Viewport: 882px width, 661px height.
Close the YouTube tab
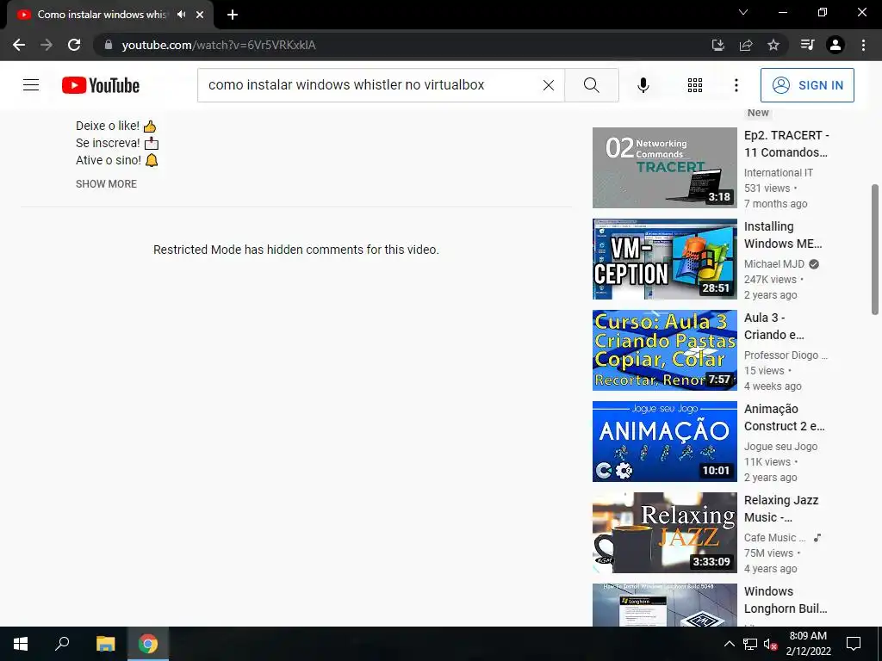200,15
